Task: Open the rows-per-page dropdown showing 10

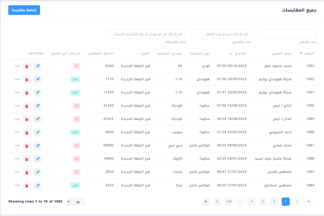Action: tap(76, 202)
